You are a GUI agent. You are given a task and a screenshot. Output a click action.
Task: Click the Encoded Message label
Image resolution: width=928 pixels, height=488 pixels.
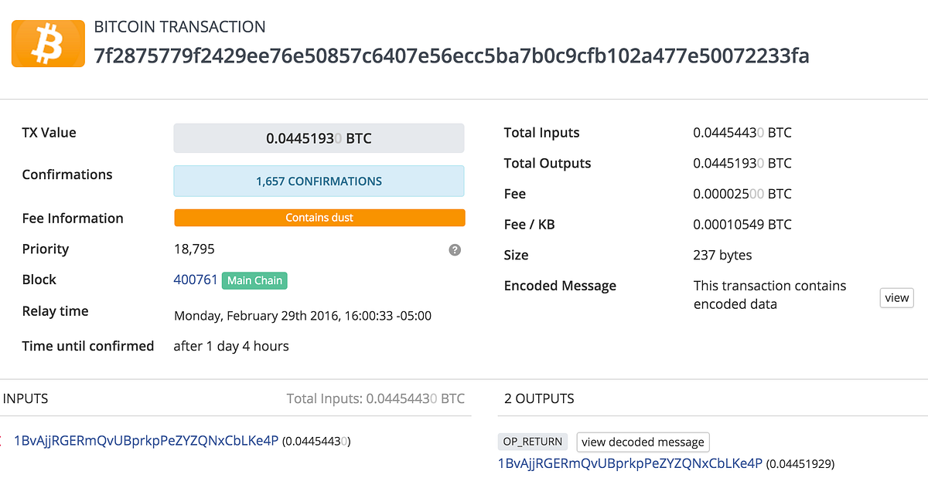[560, 286]
